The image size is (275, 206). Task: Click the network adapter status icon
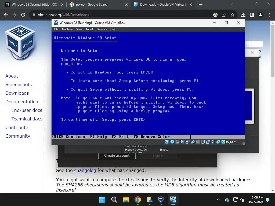pos(187,142)
